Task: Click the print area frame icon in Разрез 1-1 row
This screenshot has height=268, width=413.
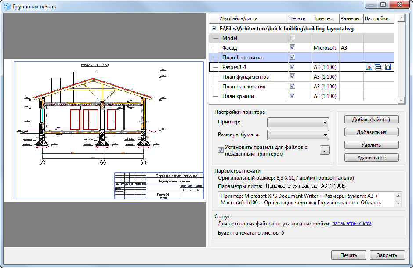Action: [x=388, y=67]
